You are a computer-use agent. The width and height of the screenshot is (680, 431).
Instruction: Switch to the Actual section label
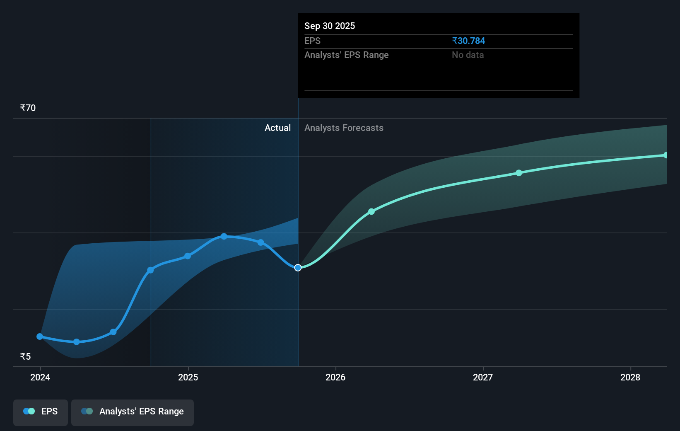click(x=277, y=128)
